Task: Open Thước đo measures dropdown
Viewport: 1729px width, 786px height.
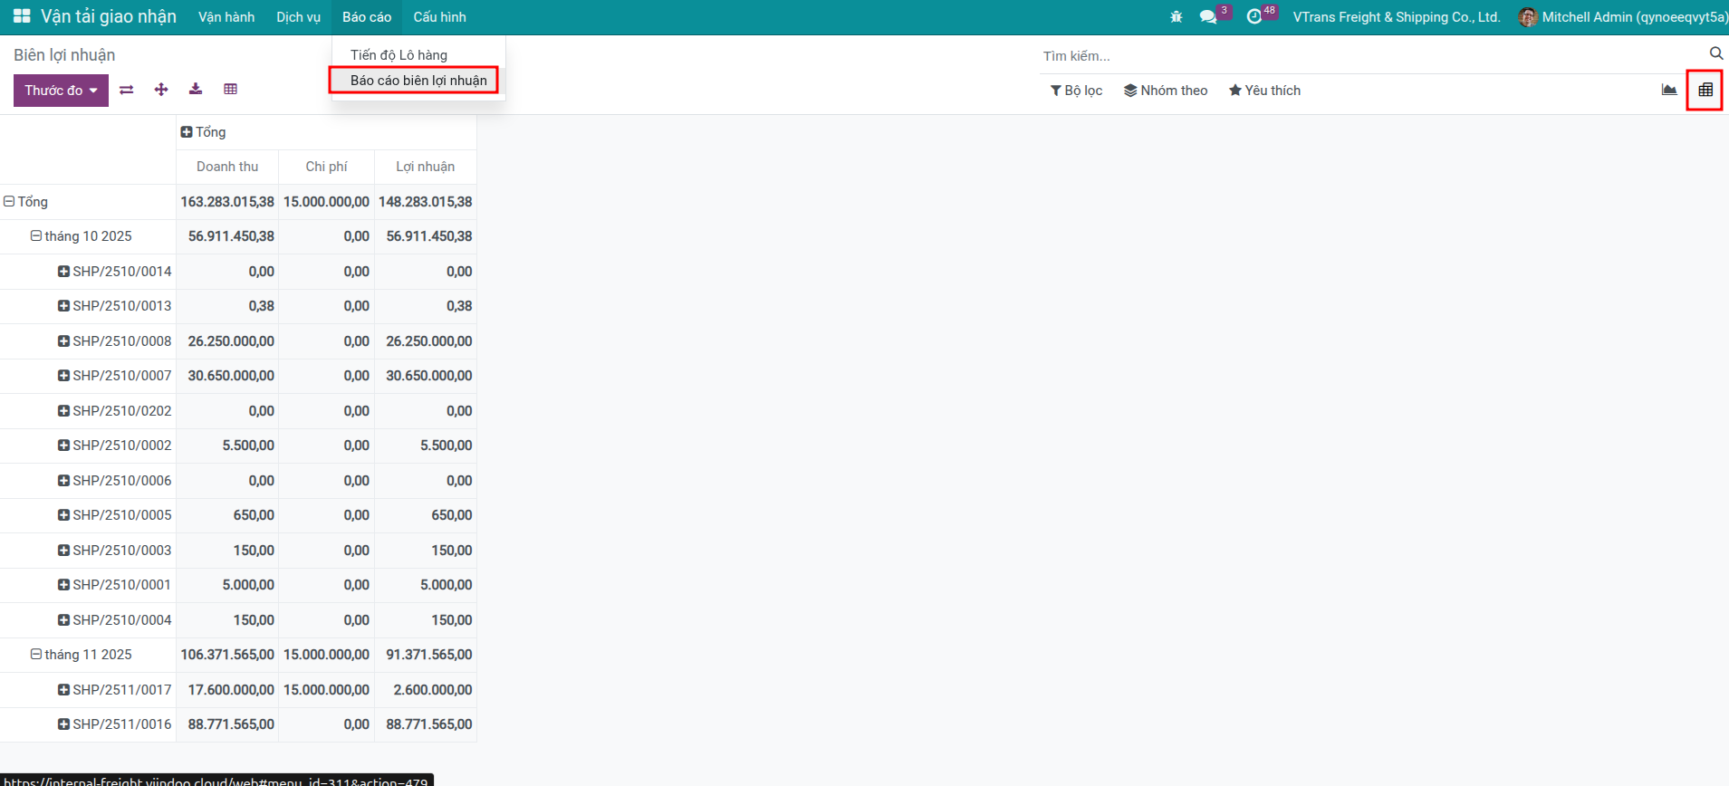Action: [x=61, y=91]
